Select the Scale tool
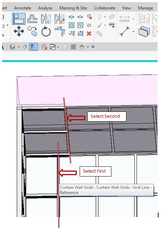Screen dimensions: 161x230 pos(80,25)
